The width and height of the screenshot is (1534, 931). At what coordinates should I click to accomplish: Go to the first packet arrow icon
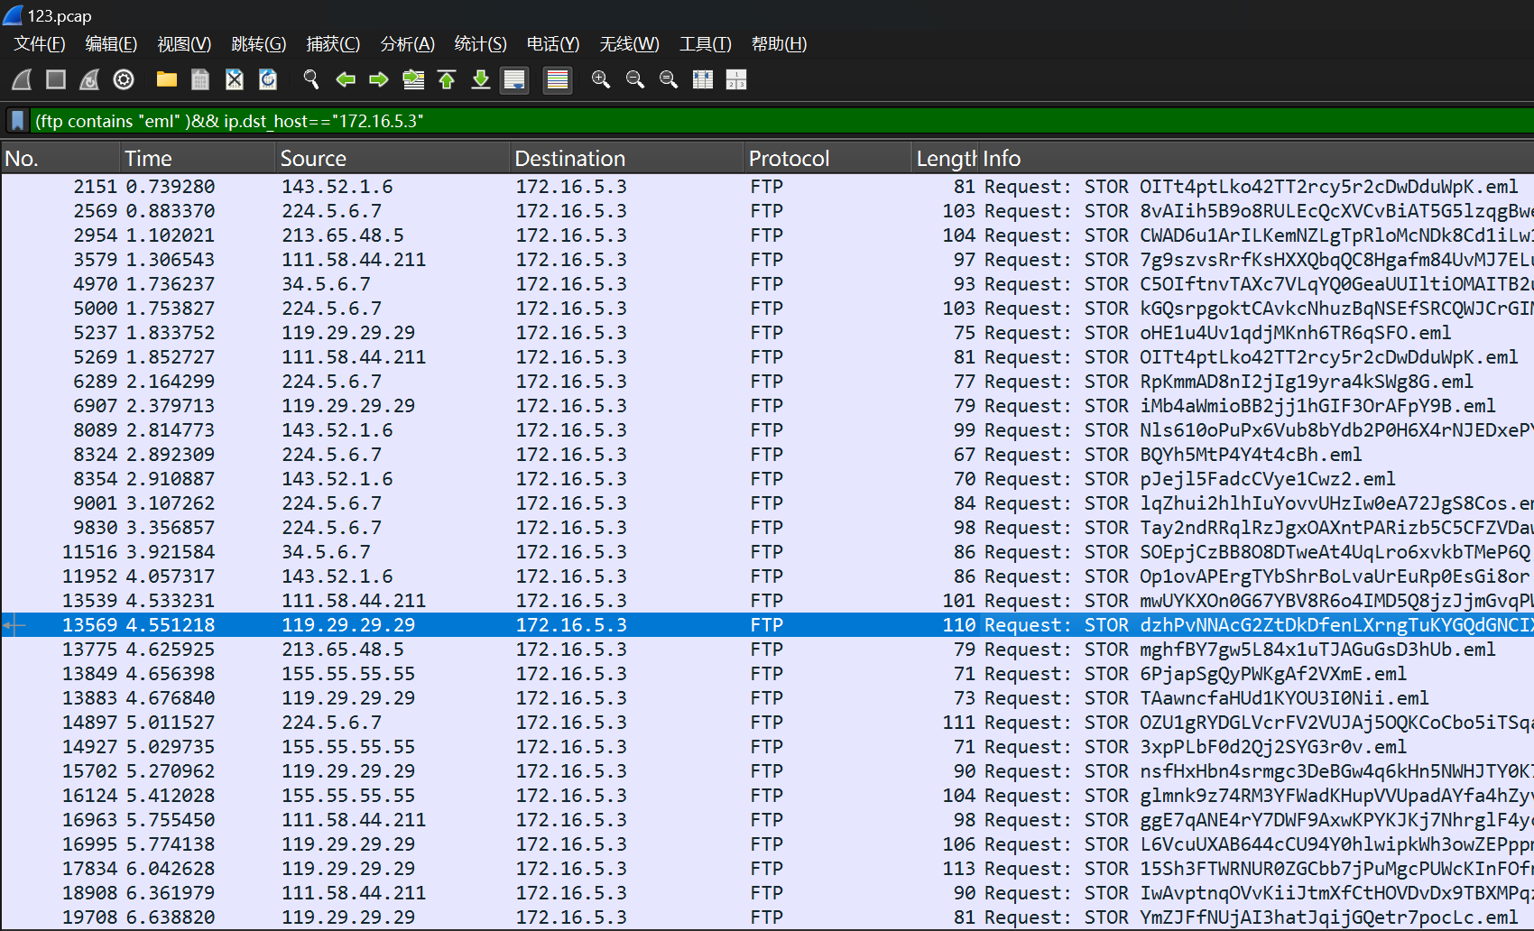pos(447,79)
